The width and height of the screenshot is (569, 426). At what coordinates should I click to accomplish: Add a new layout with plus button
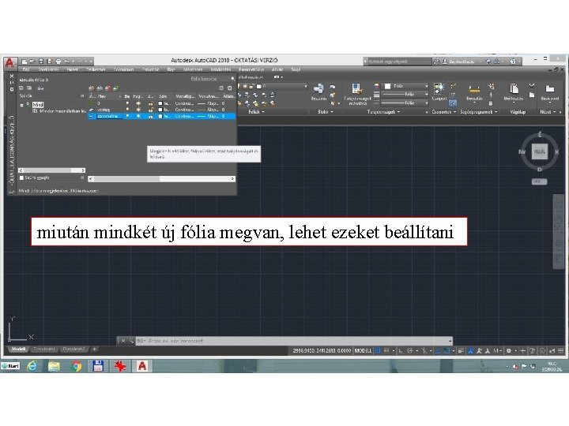(x=94, y=349)
